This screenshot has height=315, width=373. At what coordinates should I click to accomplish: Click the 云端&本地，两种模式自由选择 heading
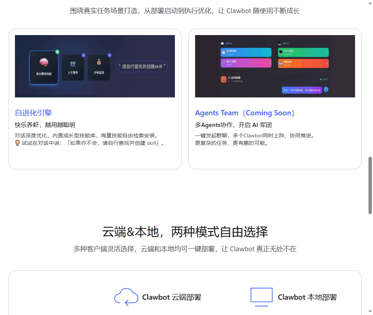click(x=185, y=232)
